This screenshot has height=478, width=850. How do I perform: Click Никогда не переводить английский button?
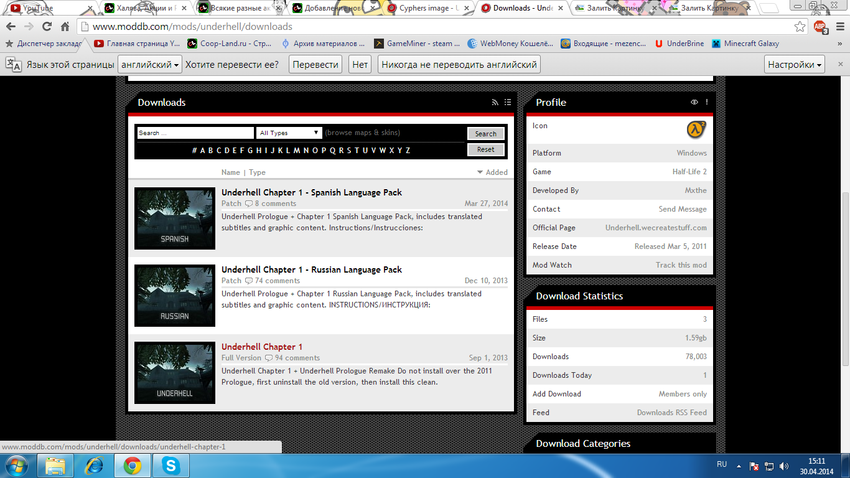[459, 64]
